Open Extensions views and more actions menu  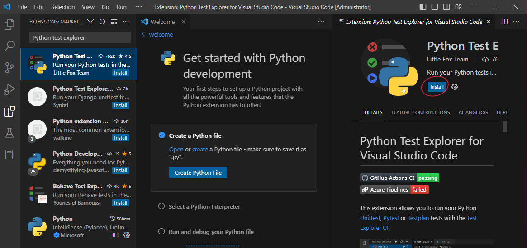point(126,22)
